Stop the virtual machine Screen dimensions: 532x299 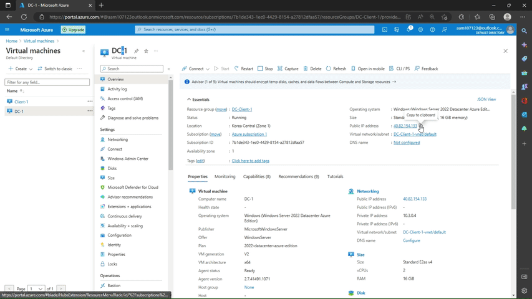pos(265,69)
